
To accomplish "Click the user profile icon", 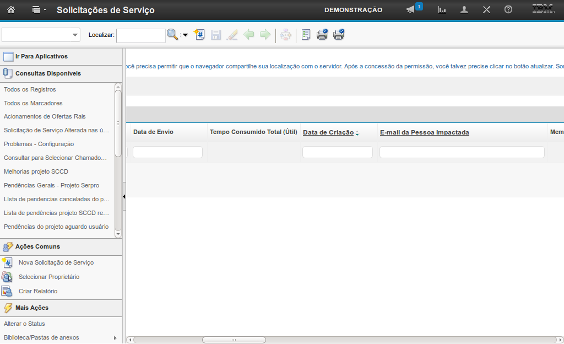I will coord(464,10).
